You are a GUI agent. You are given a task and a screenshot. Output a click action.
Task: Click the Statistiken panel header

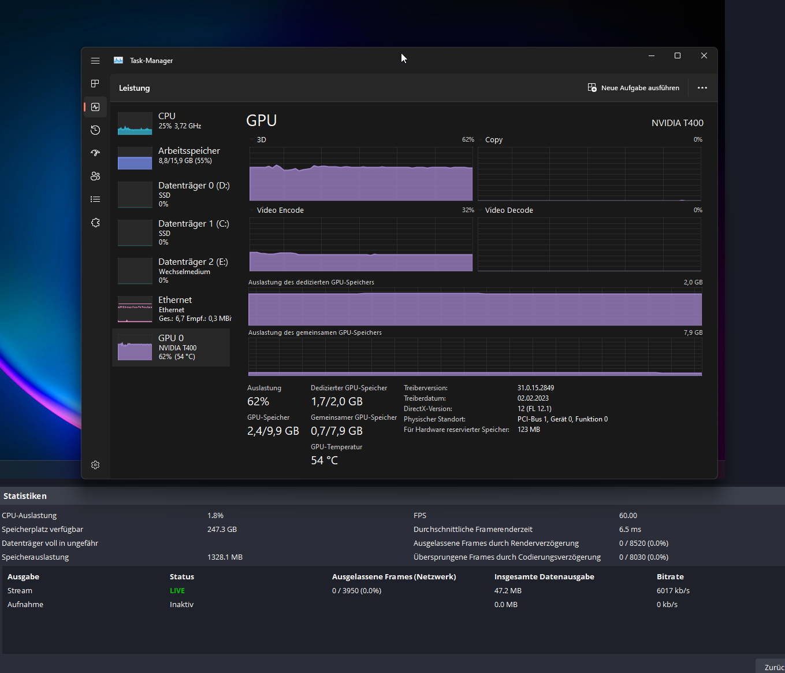tap(392, 496)
